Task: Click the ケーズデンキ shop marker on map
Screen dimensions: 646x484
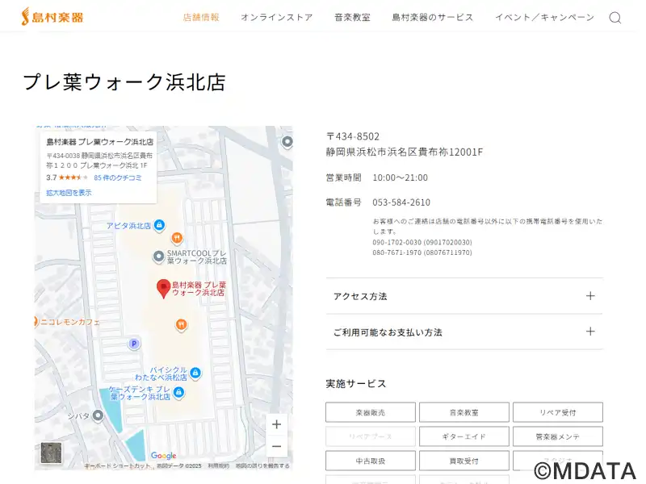Action: click(178, 393)
